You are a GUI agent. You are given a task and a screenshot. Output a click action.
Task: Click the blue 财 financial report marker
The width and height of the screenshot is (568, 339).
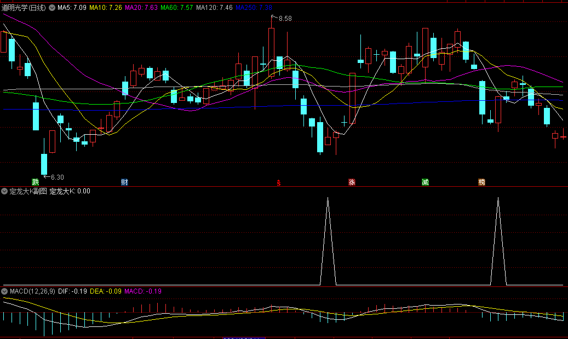124,182
